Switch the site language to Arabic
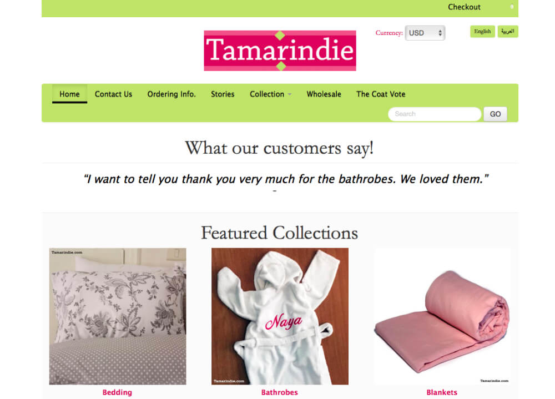 tap(508, 32)
